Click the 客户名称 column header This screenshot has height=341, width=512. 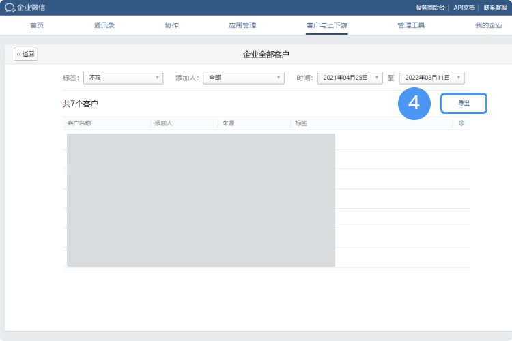pos(79,123)
